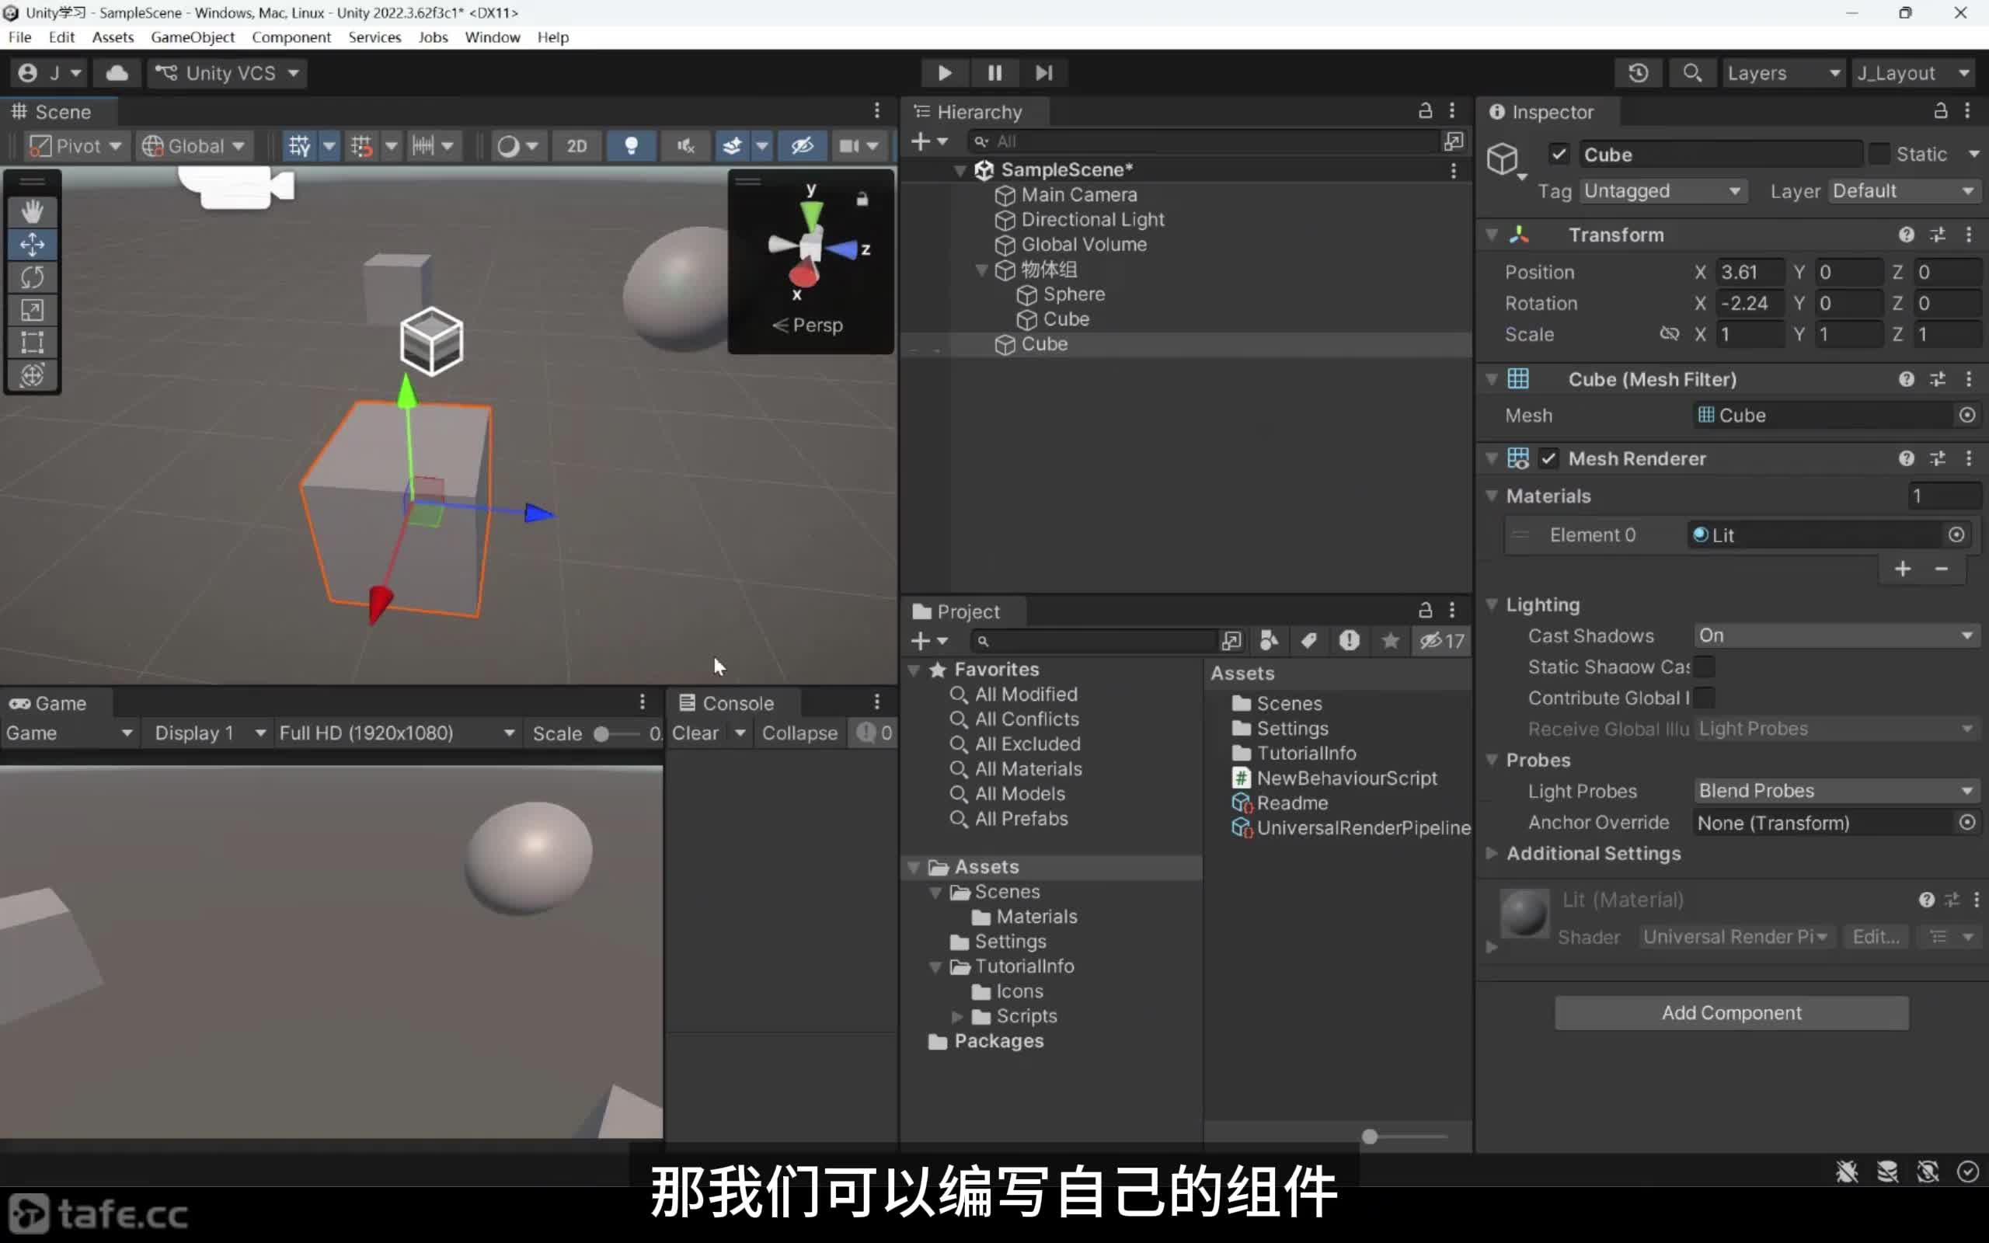Collapse the 物体组 group in Hierarchy
The height and width of the screenshot is (1243, 1989).
pyautogui.click(x=981, y=270)
